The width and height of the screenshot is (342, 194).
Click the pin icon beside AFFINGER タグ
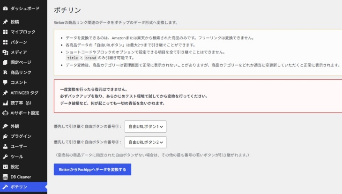[x=5, y=93]
